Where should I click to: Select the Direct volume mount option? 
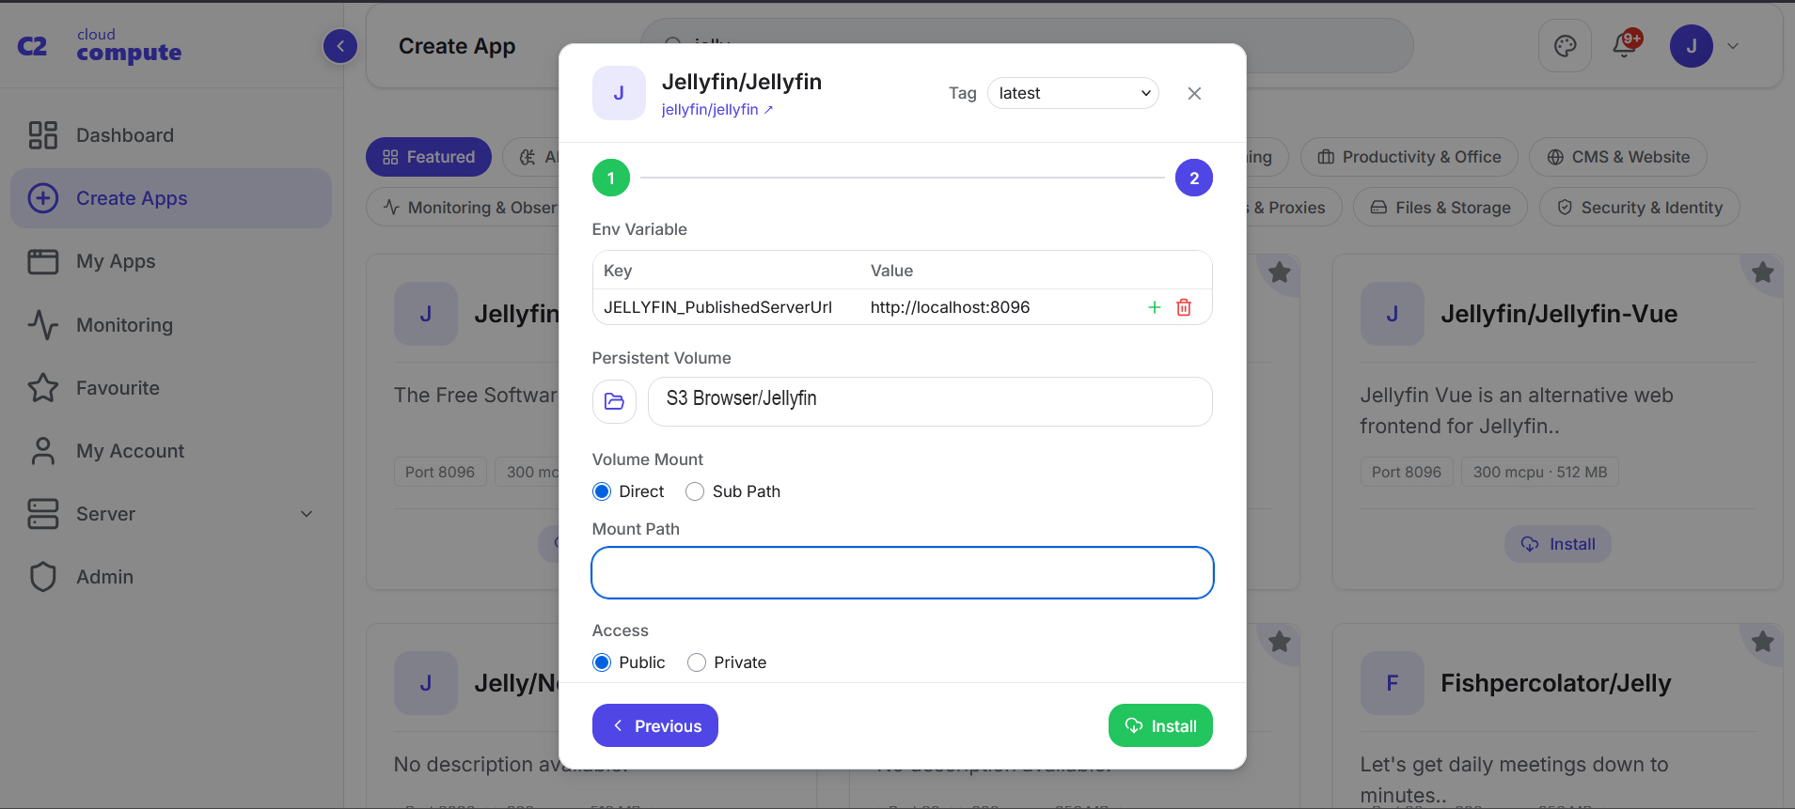pos(602,491)
